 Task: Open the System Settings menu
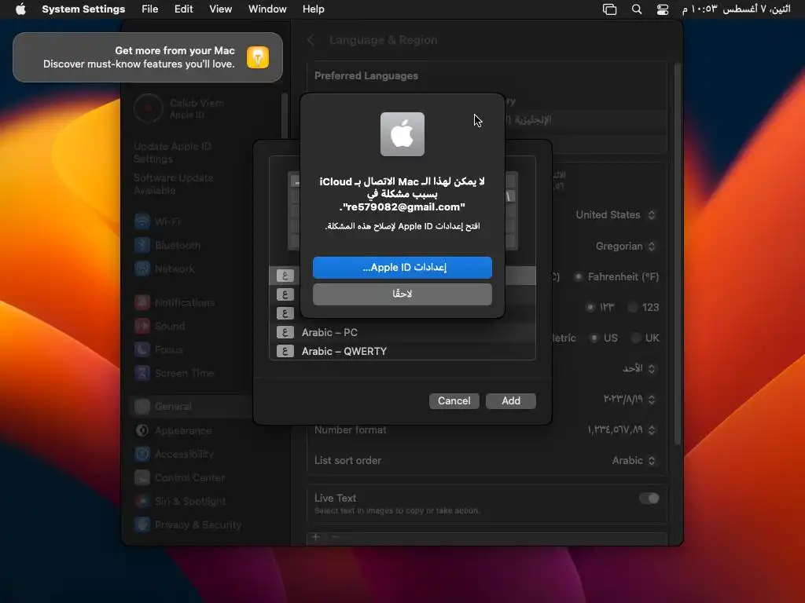point(83,9)
